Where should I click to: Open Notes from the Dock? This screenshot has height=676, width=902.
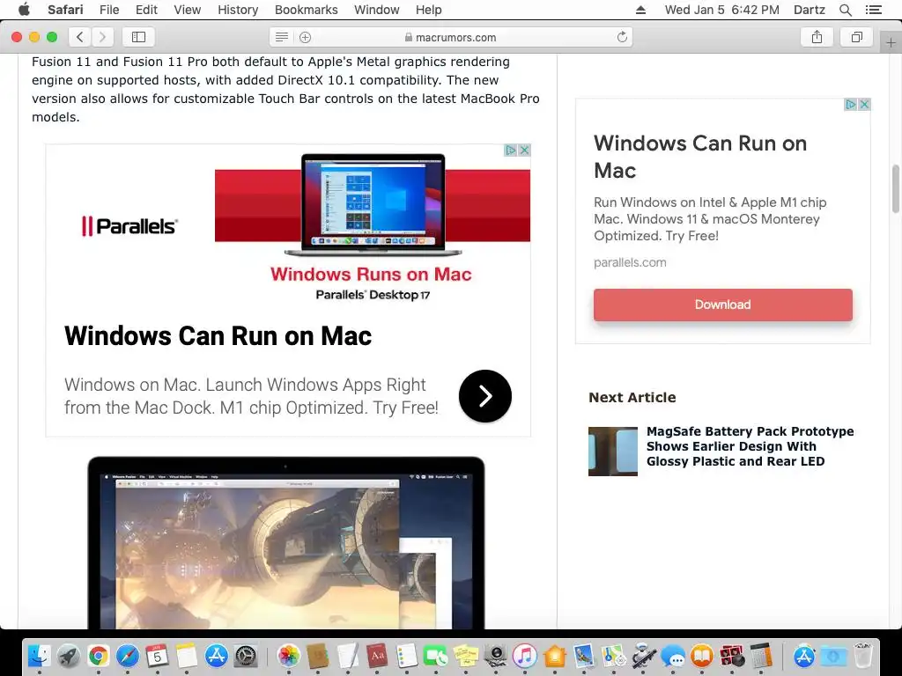[187, 656]
